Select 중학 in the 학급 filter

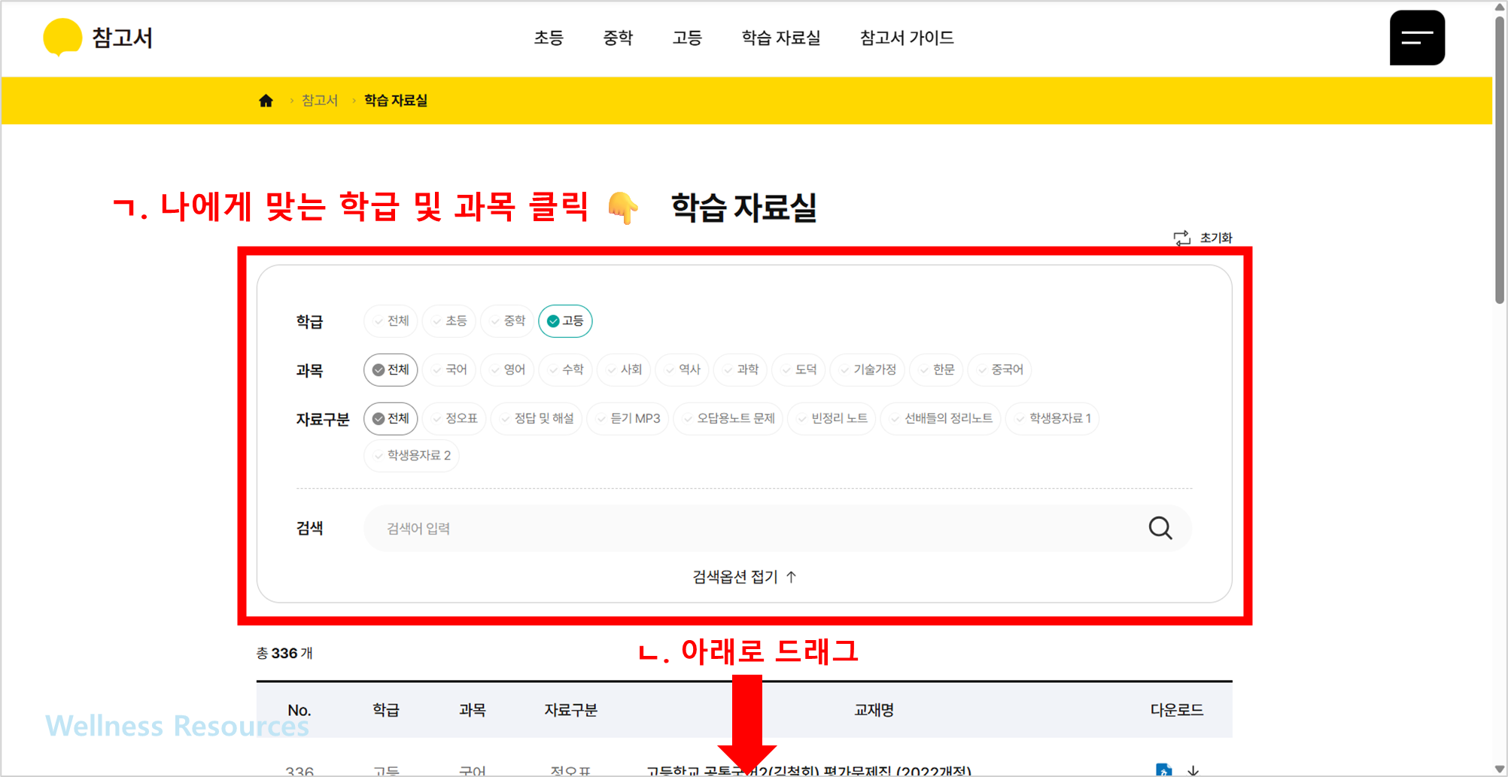pyautogui.click(x=507, y=321)
